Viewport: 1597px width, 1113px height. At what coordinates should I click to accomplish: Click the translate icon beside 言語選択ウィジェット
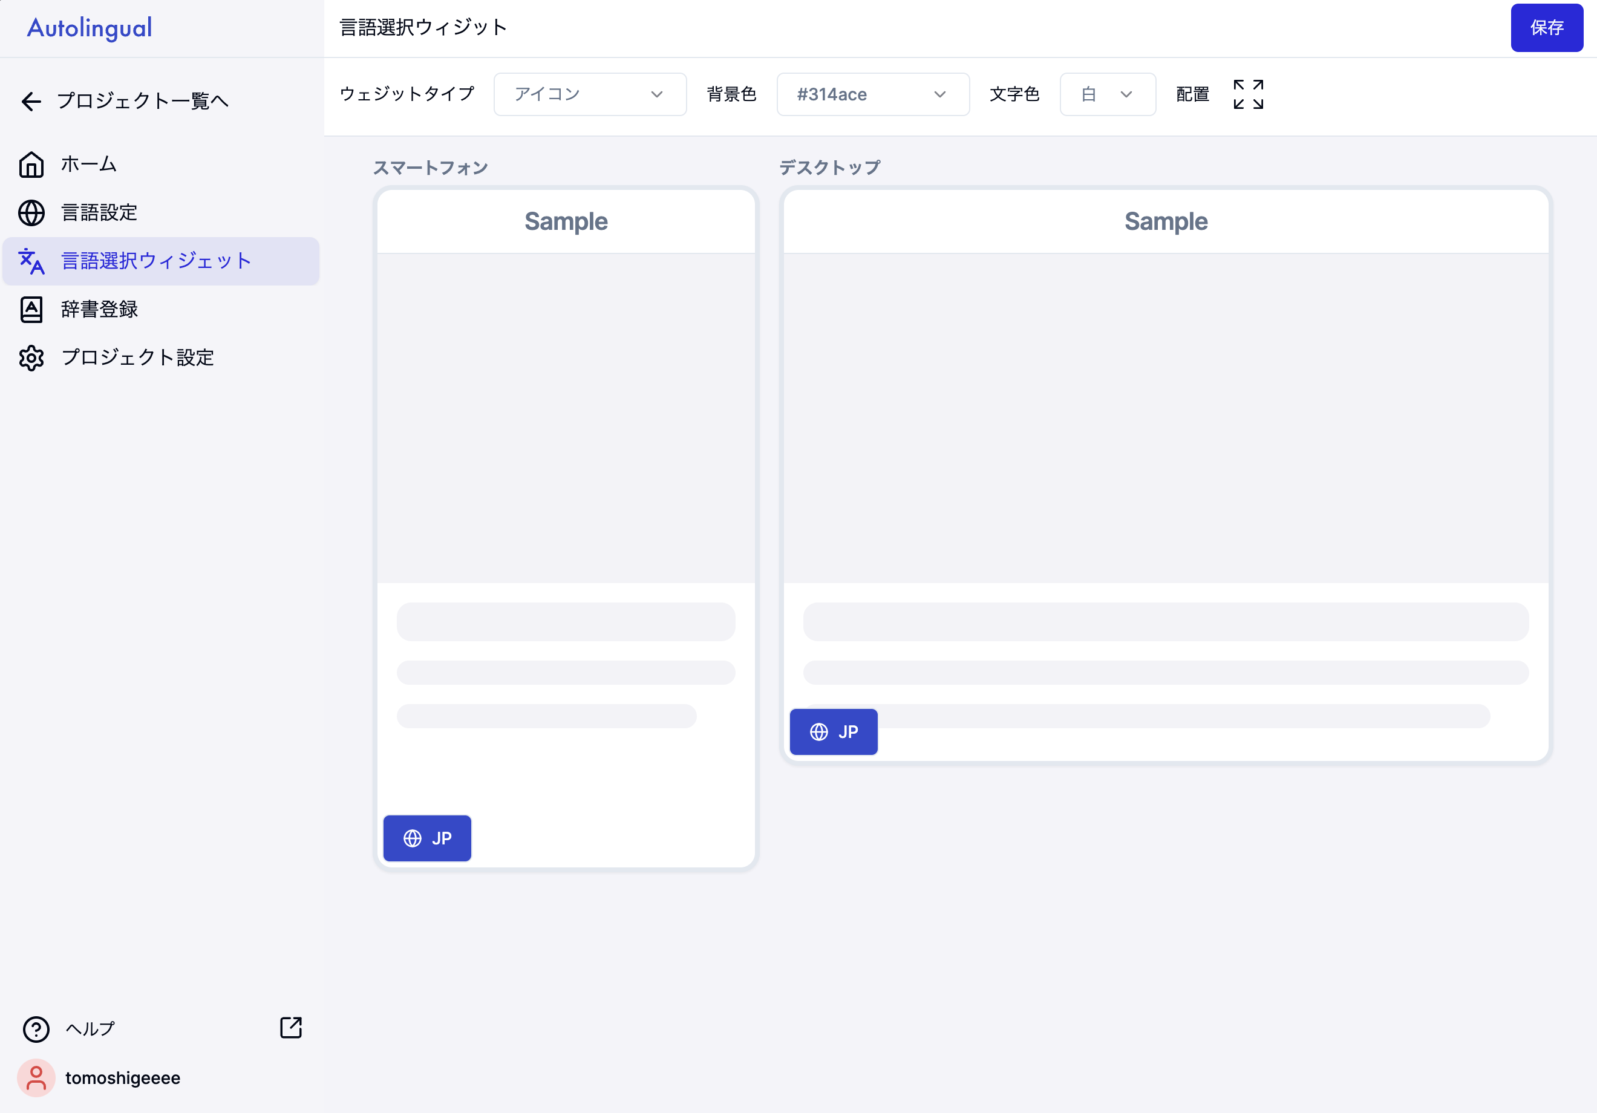coord(31,261)
